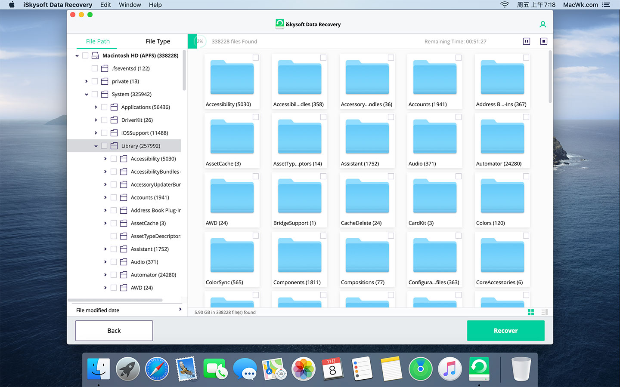Select checkbox on Colors (120) folder tile
The width and height of the screenshot is (620, 387).
pos(526,176)
